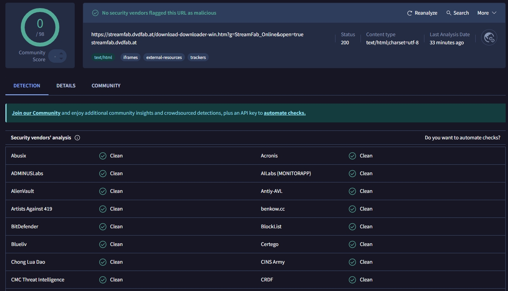The image size is (508, 291).
Task: Open the COMMUNITY tab
Action: (106, 85)
